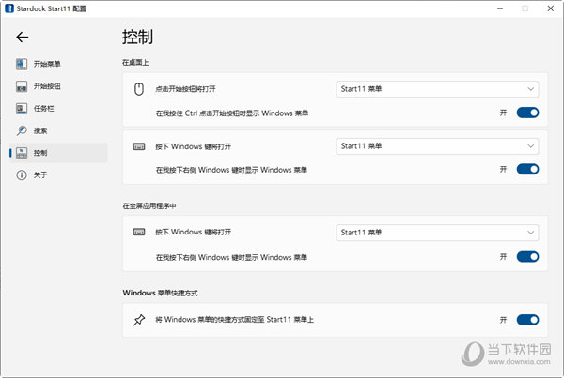Image resolution: width=564 pixels, height=378 pixels.
Task: Click the 开始按钮 sidebar icon
Action: pyautogui.click(x=22, y=86)
